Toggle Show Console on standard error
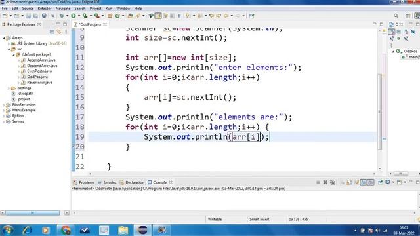420x236 pixels. pyautogui.click(x=371, y=182)
